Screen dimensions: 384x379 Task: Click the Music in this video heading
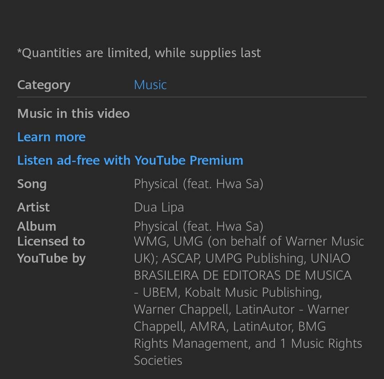[73, 113]
